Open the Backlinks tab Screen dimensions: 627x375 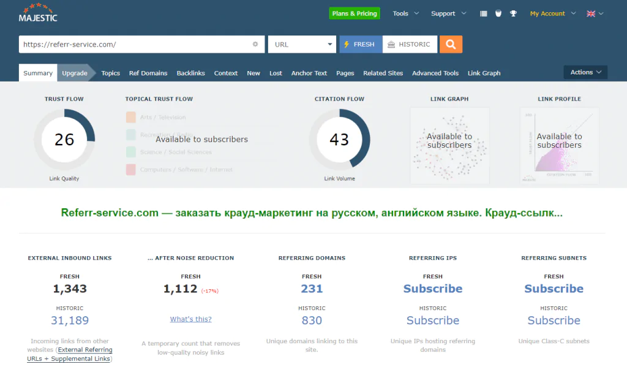[191, 74]
